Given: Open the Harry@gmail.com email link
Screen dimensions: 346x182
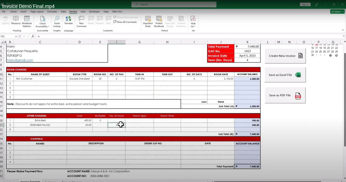Looking at the screenshot, I should point(20,60).
